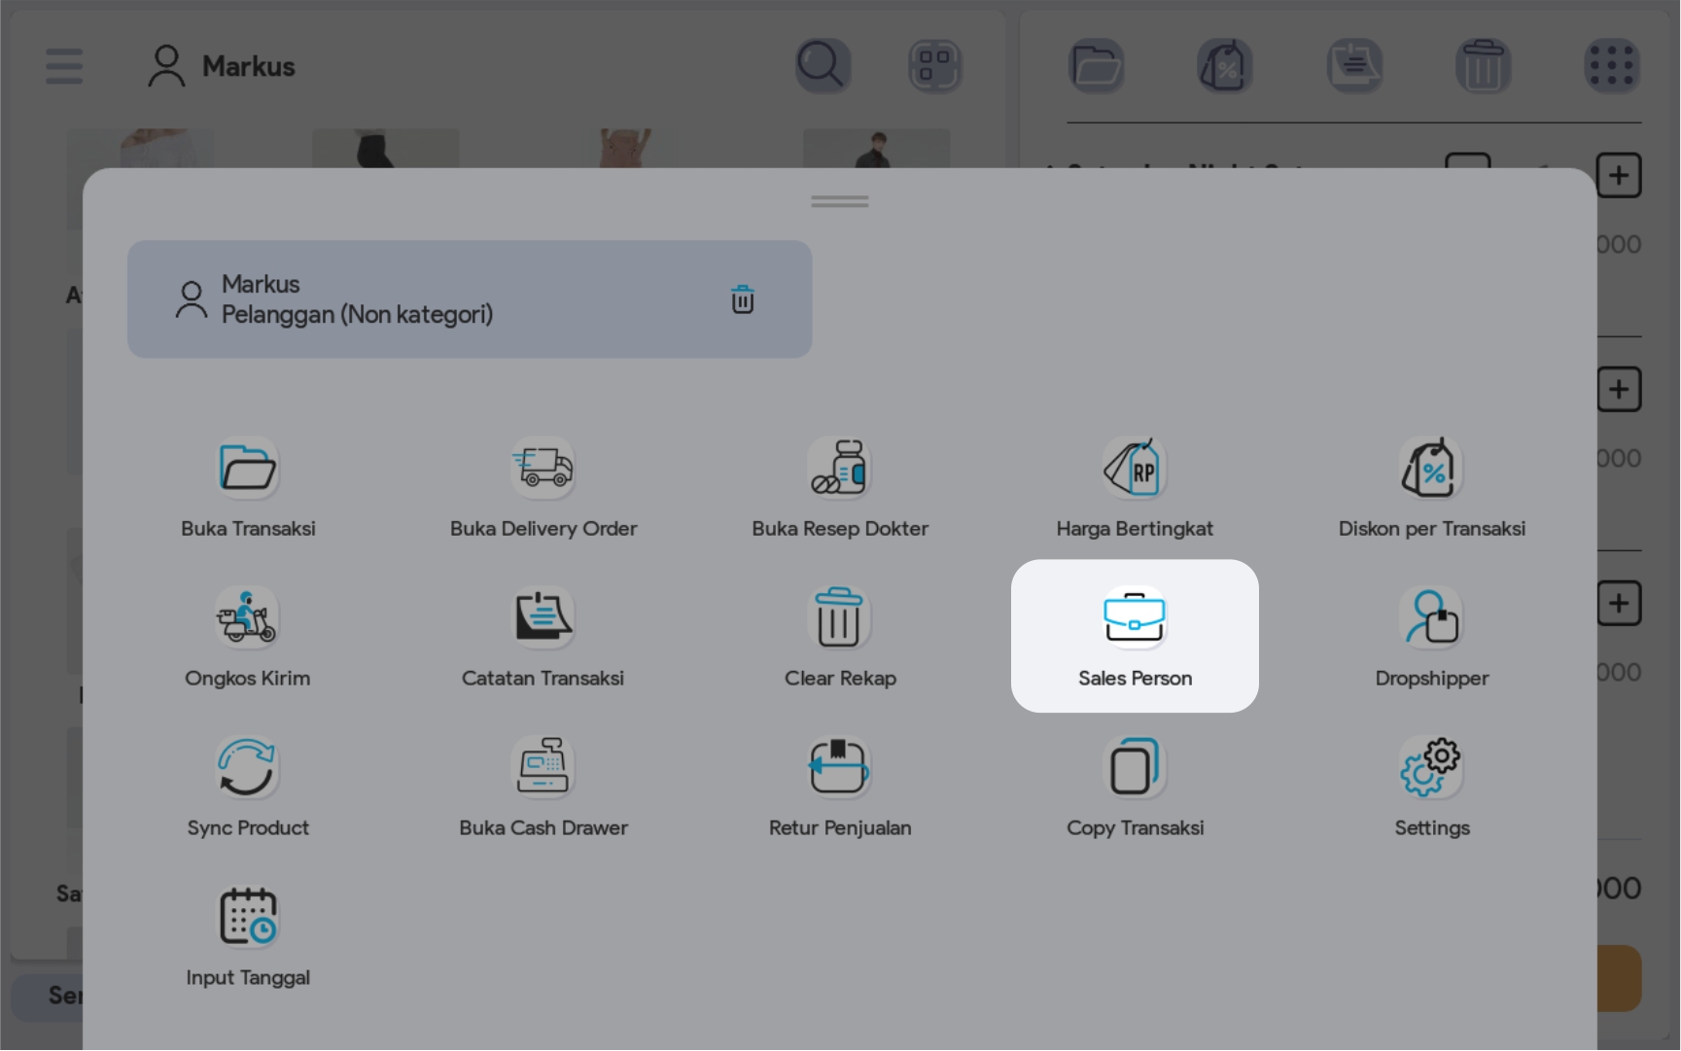Screen dimensions: 1681x1051
Task: Run Sync Product refresh
Action: [x=247, y=768]
